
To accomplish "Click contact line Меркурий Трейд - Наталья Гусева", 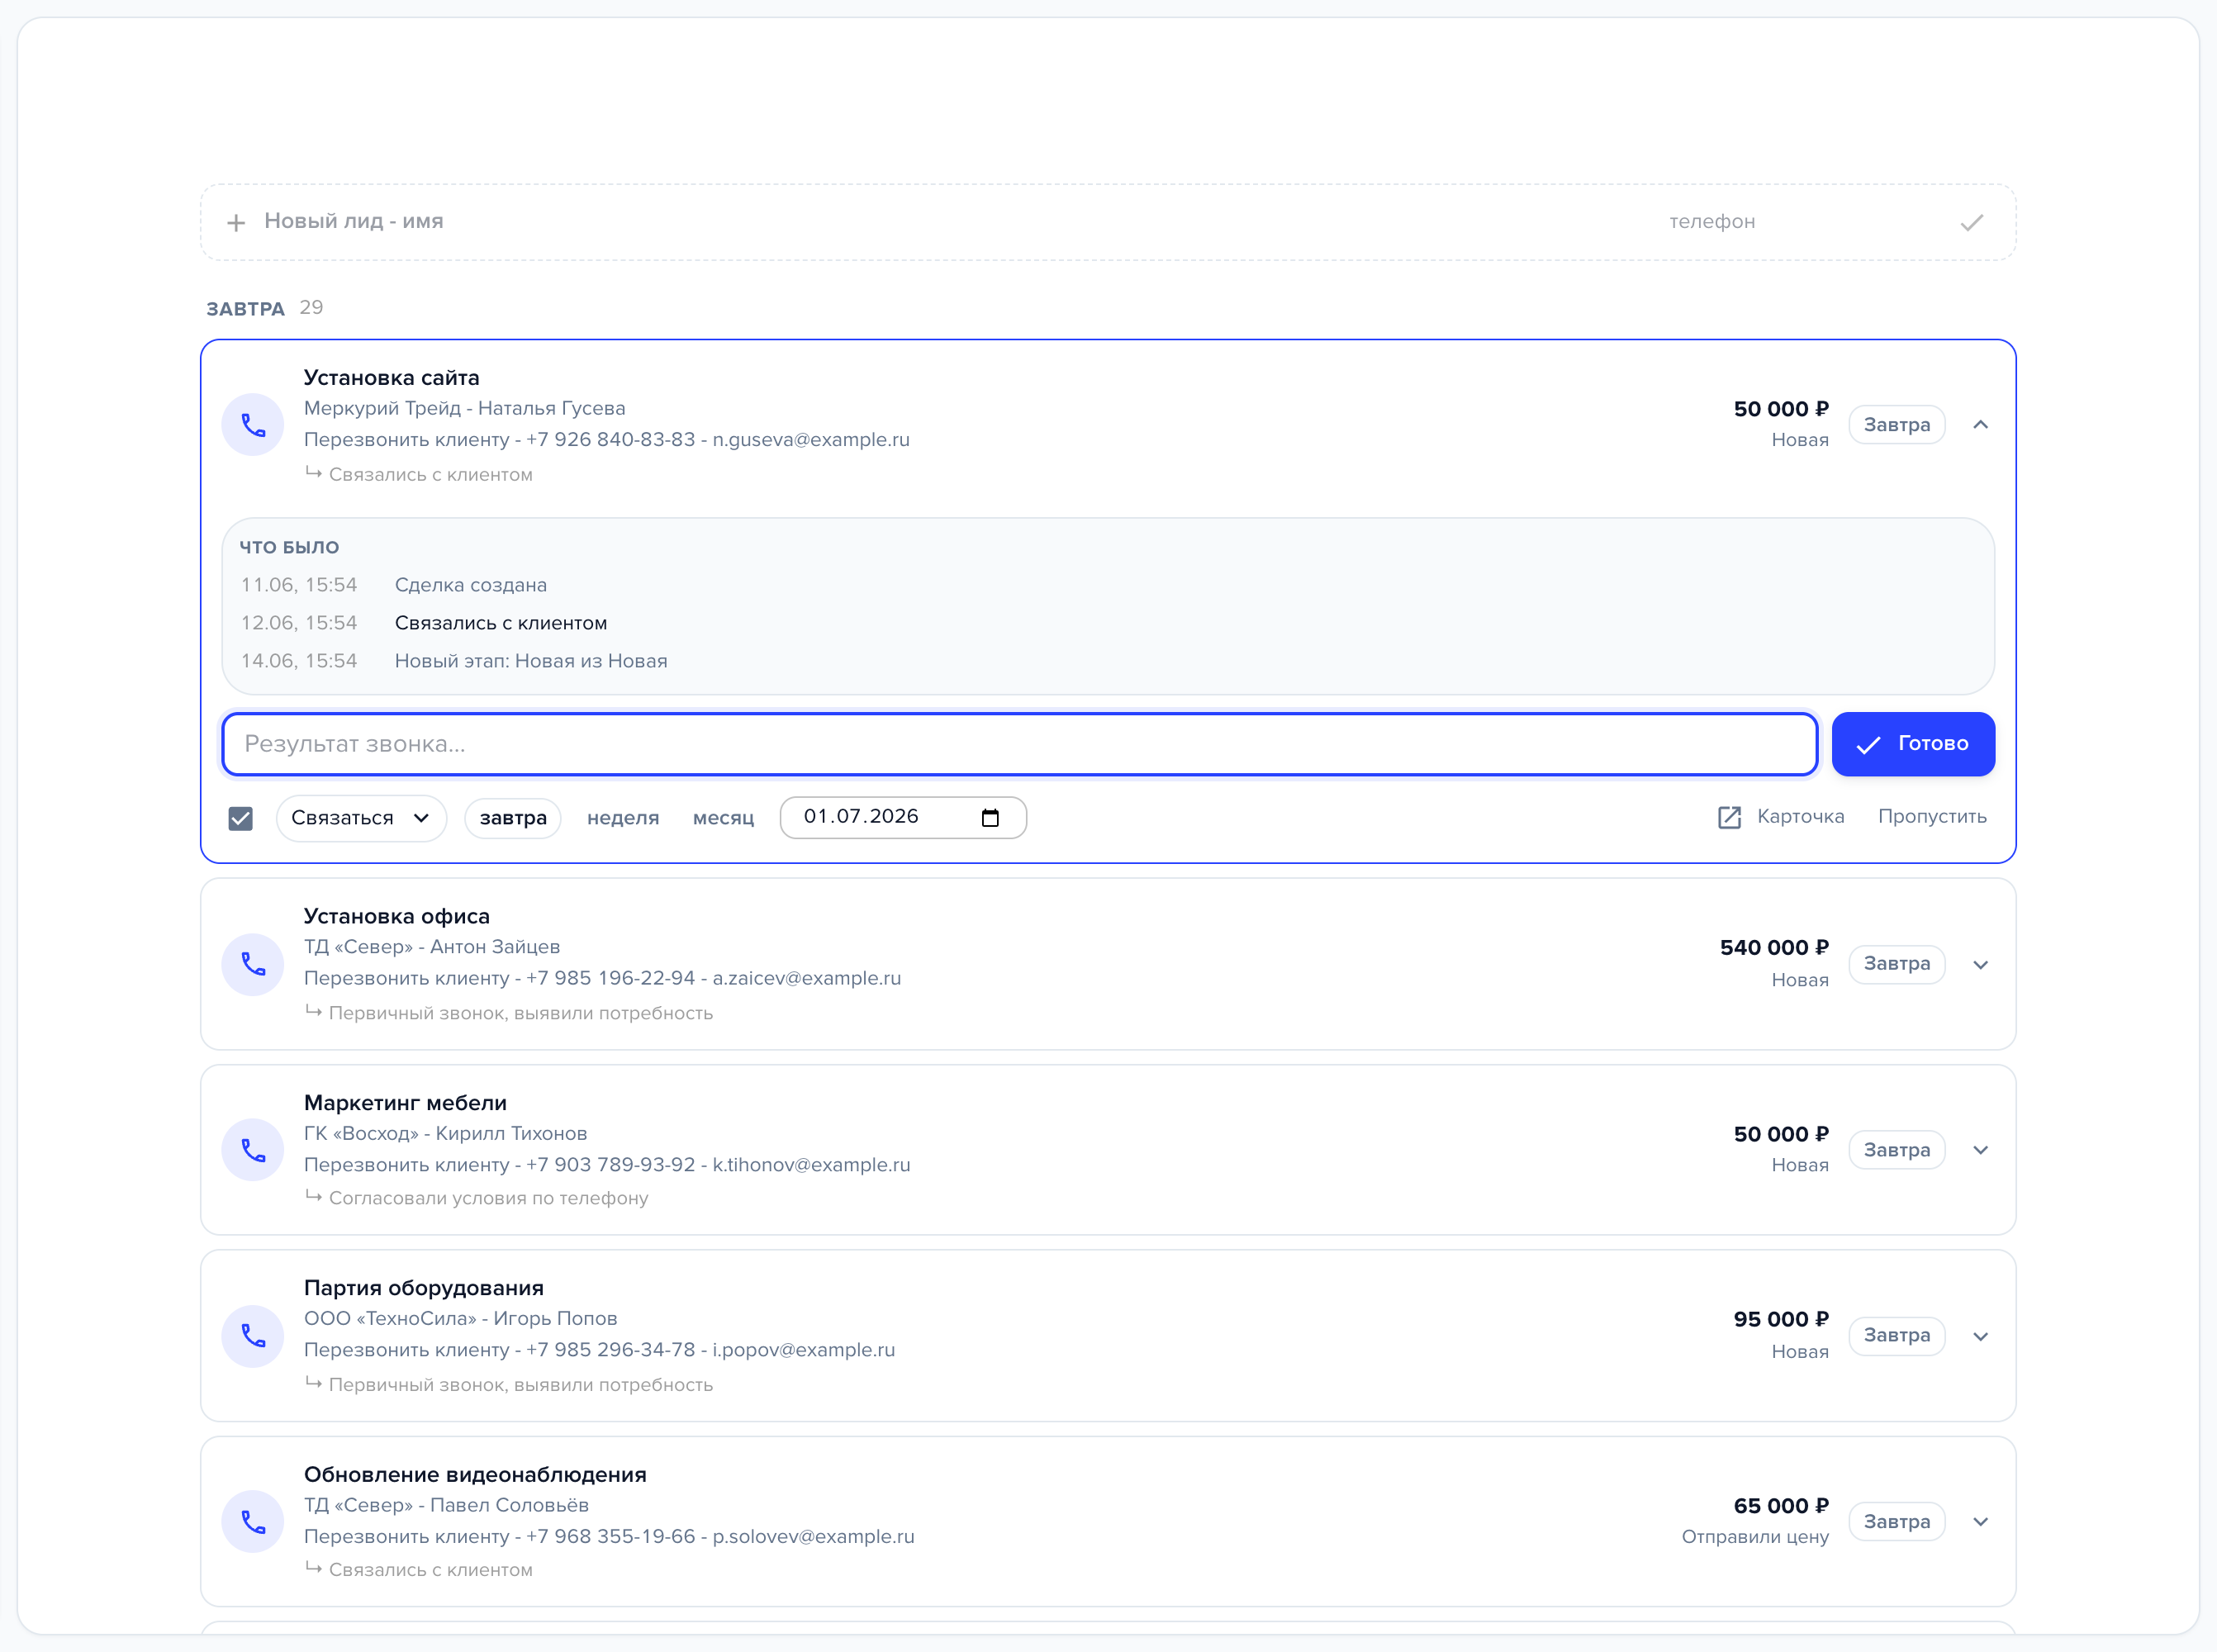I will [464, 408].
